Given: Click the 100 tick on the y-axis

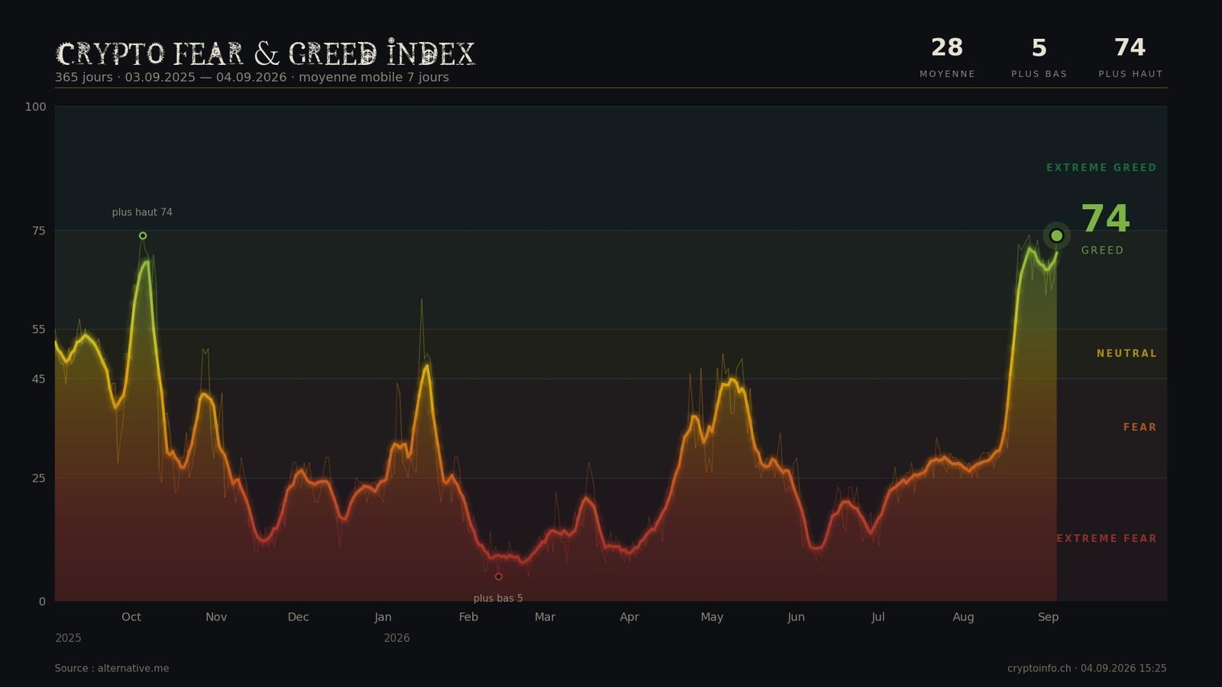Looking at the screenshot, I should pos(36,107).
